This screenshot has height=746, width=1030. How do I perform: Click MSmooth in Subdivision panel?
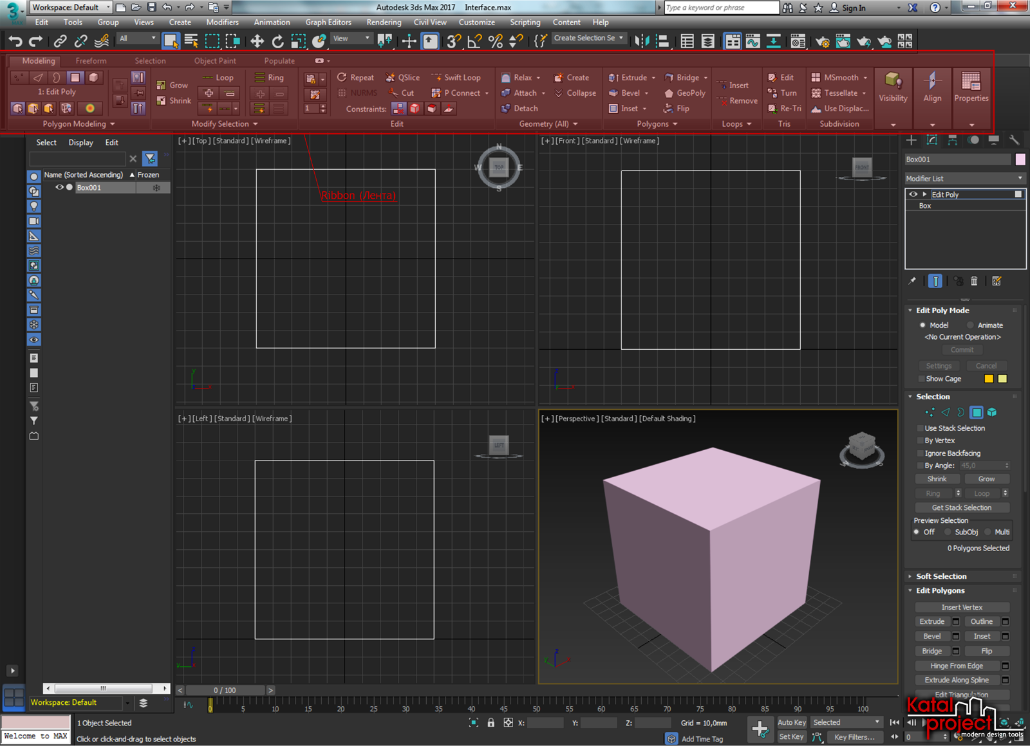840,78
